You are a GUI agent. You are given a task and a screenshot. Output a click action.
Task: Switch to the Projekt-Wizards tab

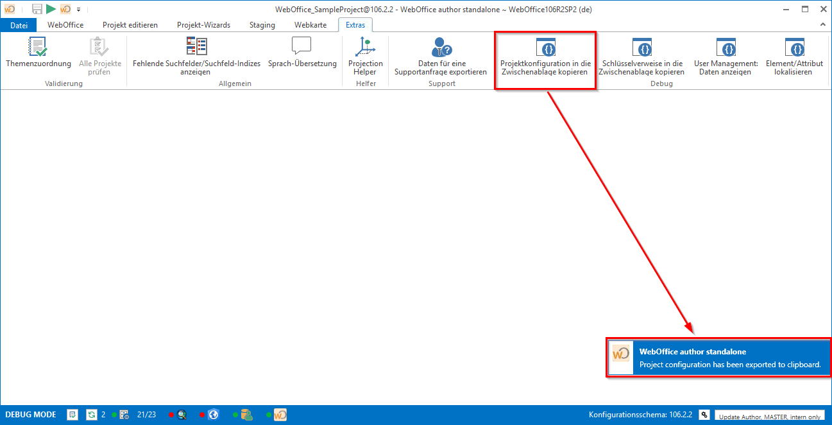[x=203, y=25]
